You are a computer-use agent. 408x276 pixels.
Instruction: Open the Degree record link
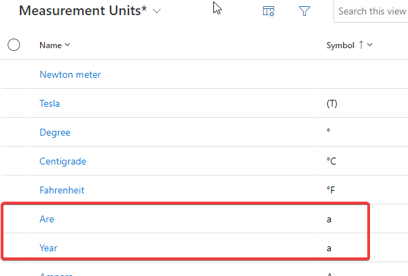(55, 133)
